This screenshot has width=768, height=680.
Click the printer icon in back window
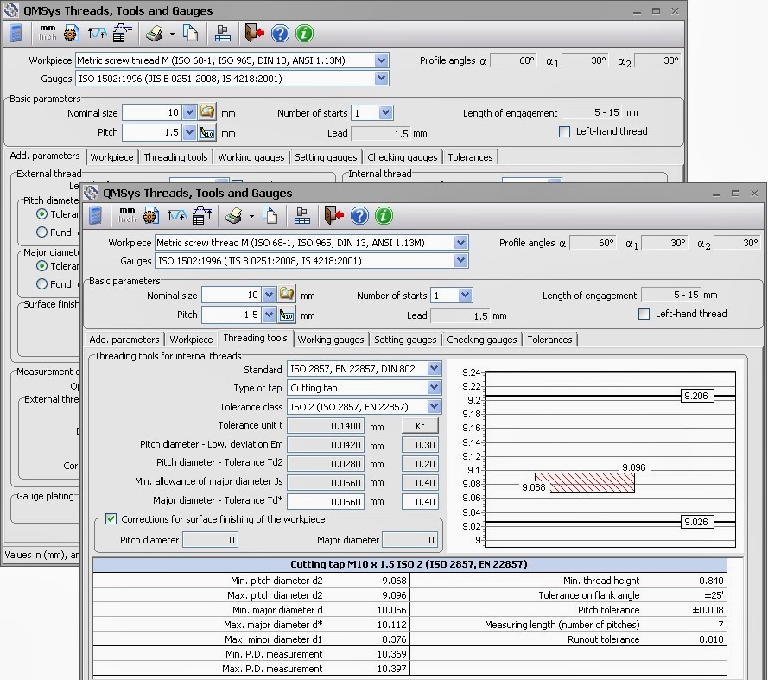pos(154,34)
